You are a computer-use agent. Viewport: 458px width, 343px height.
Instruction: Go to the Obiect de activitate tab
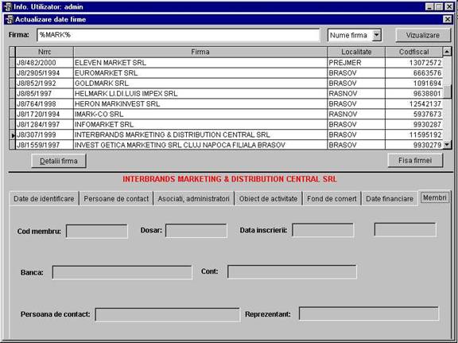(268, 199)
